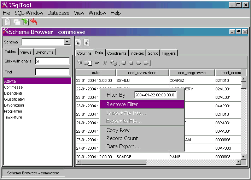This screenshot has height=180, width=251.
Task: Switch to the Columns tab
Action: (84, 53)
